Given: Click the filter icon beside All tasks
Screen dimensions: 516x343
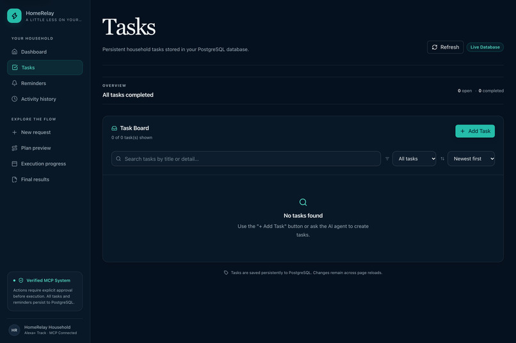Looking at the screenshot, I should point(387,158).
